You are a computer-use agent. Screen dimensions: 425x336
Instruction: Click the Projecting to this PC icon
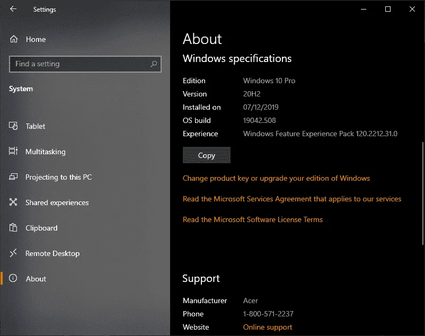tap(13, 177)
